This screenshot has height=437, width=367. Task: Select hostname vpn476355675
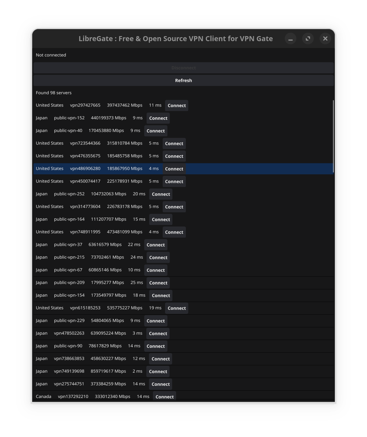pos(85,156)
